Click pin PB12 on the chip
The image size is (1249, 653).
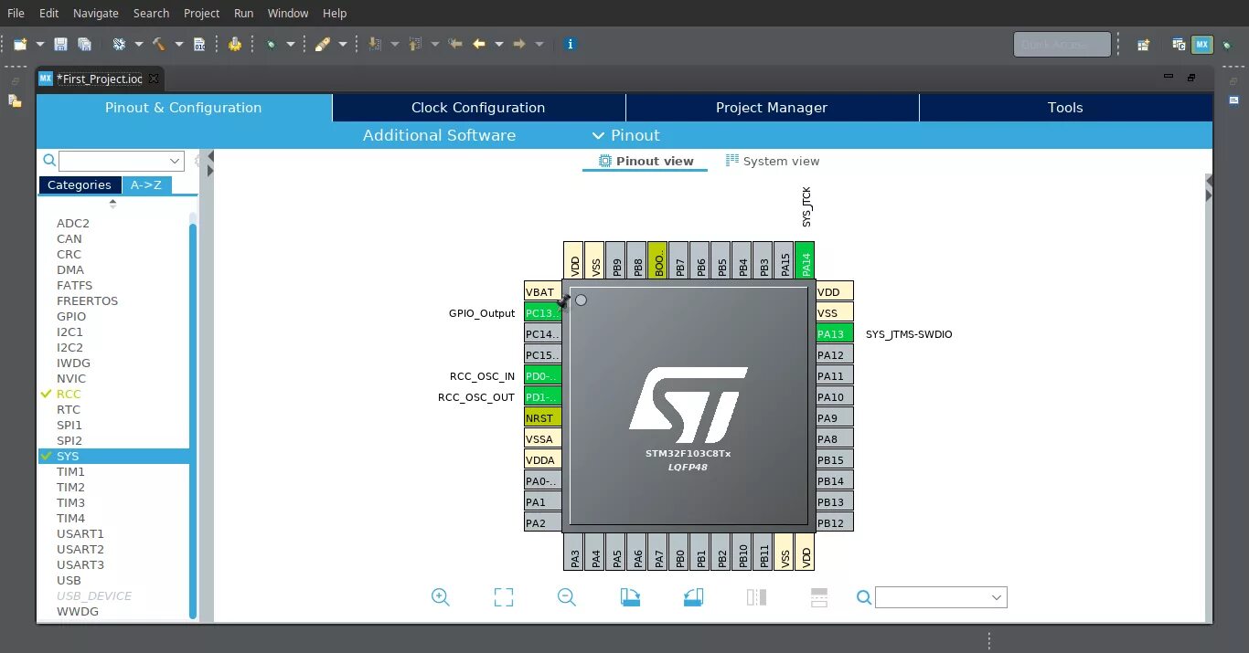835,522
